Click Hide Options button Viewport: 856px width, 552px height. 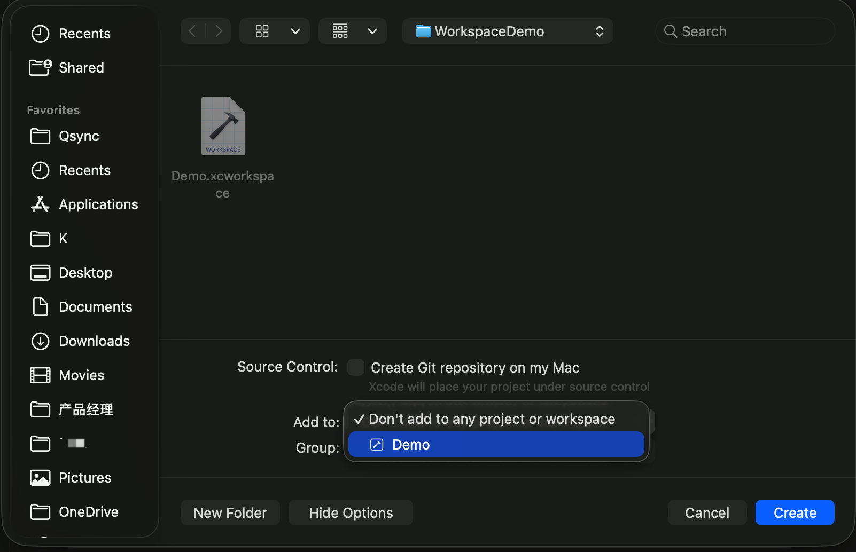(x=351, y=512)
